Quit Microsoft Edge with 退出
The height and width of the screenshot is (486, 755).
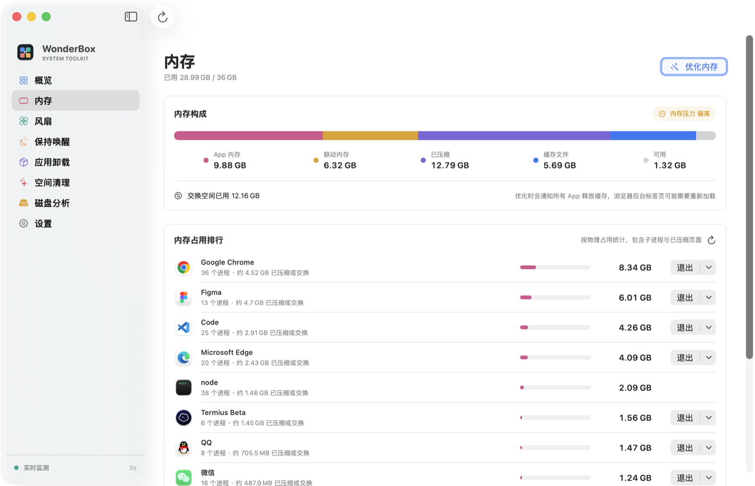685,358
